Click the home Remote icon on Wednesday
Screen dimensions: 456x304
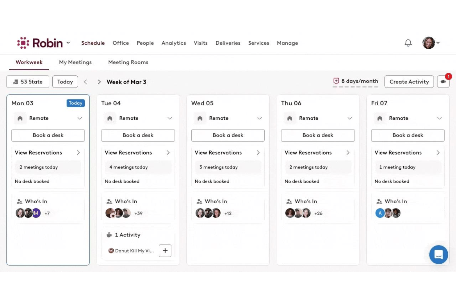tap(200, 118)
